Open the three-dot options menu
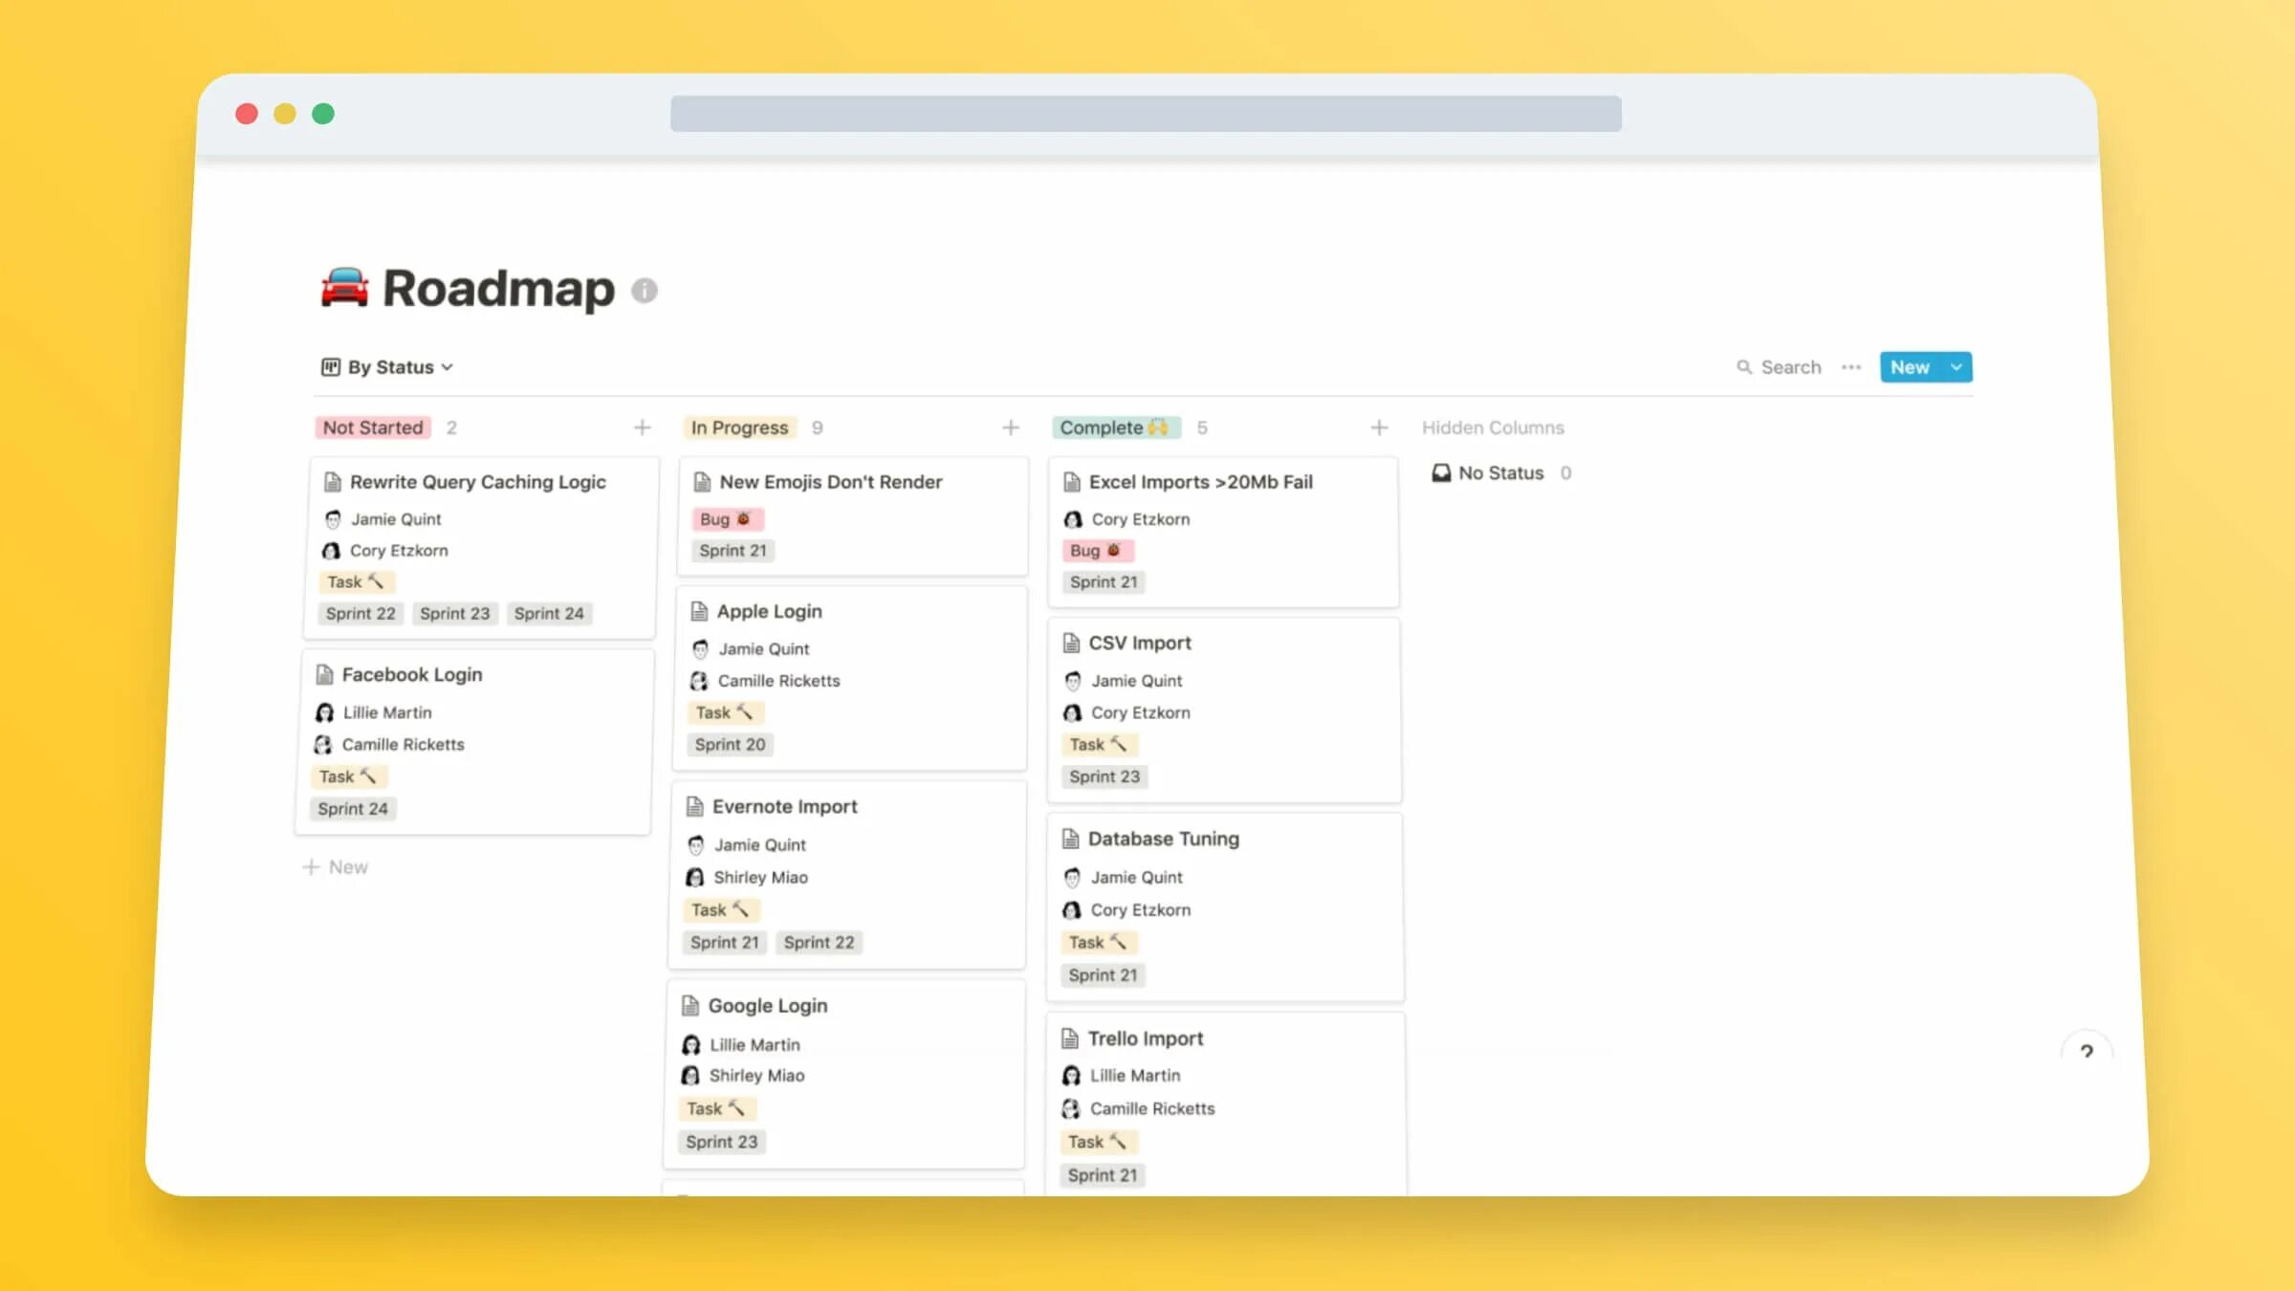Image resolution: width=2295 pixels, height=1291 pixels. click(1851, 367)
